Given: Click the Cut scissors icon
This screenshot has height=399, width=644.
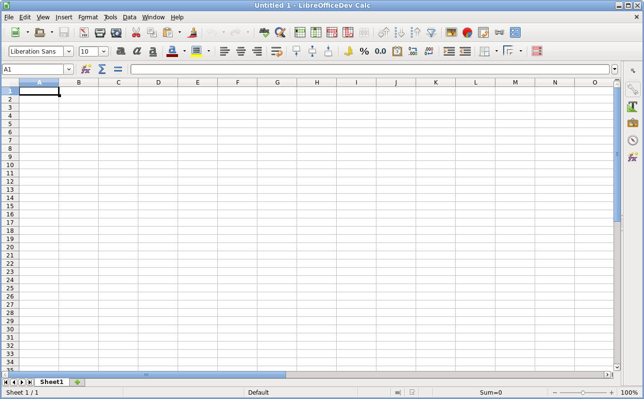Looking at the screenshot, I should click(136, 33).
